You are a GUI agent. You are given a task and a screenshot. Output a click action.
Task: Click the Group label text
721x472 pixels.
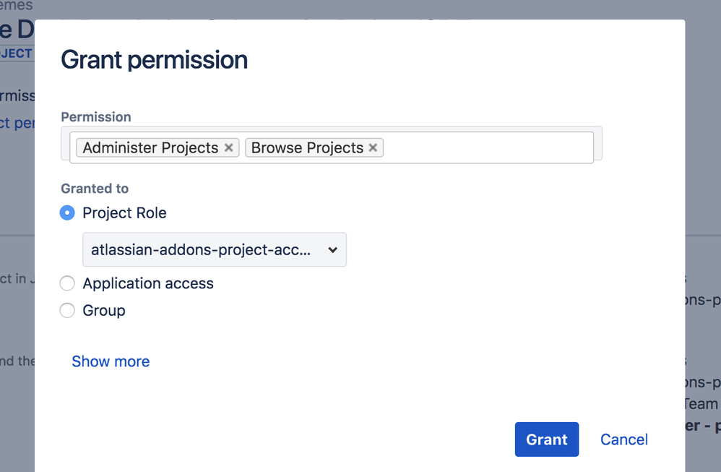(x=104, y=311)
